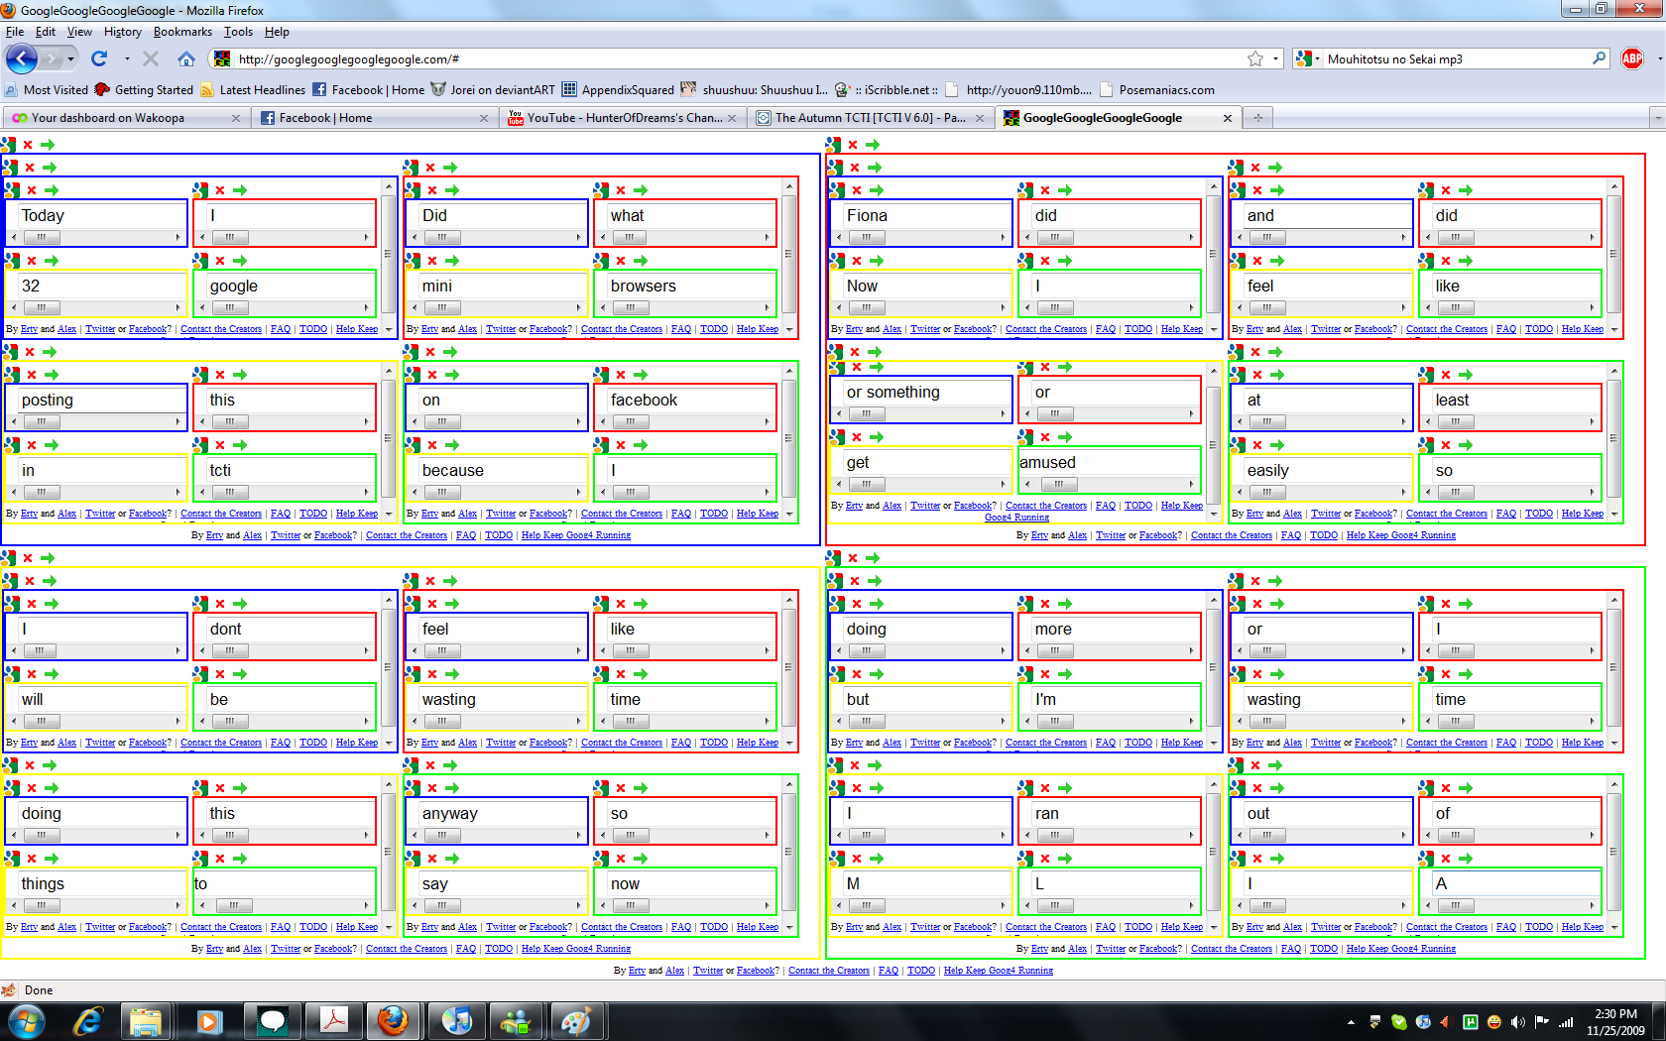The width and height of the screenshot is (1666, 1041).
Task: Open a new tab with the plus button
Action: tap(1257, 118)
